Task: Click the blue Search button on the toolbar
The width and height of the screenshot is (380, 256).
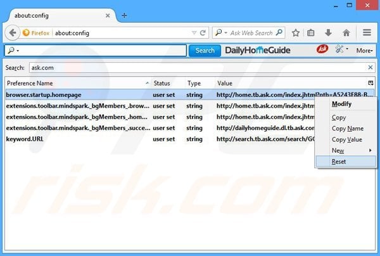Action: pos(205,51)
